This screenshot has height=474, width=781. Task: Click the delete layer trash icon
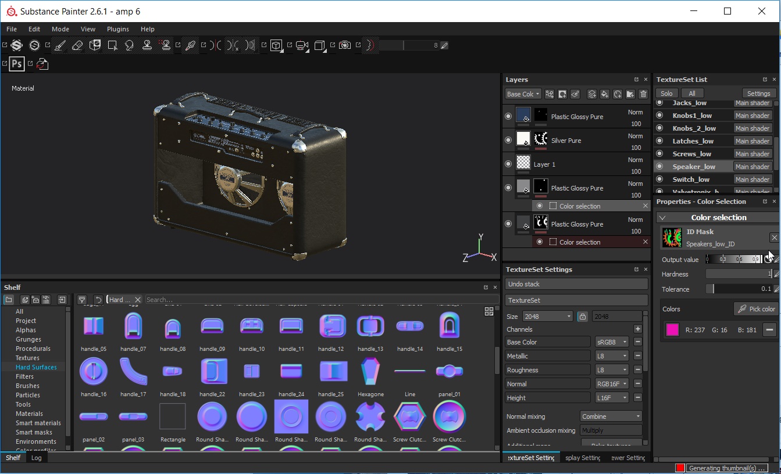point(643,94)
